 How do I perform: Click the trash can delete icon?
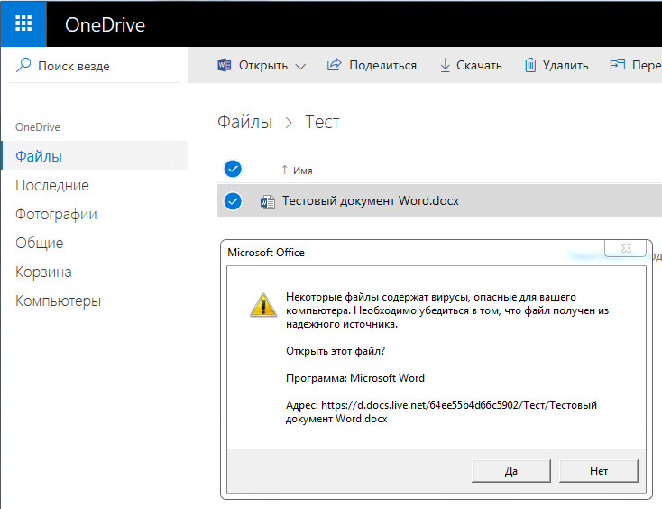tap(530, 65)
